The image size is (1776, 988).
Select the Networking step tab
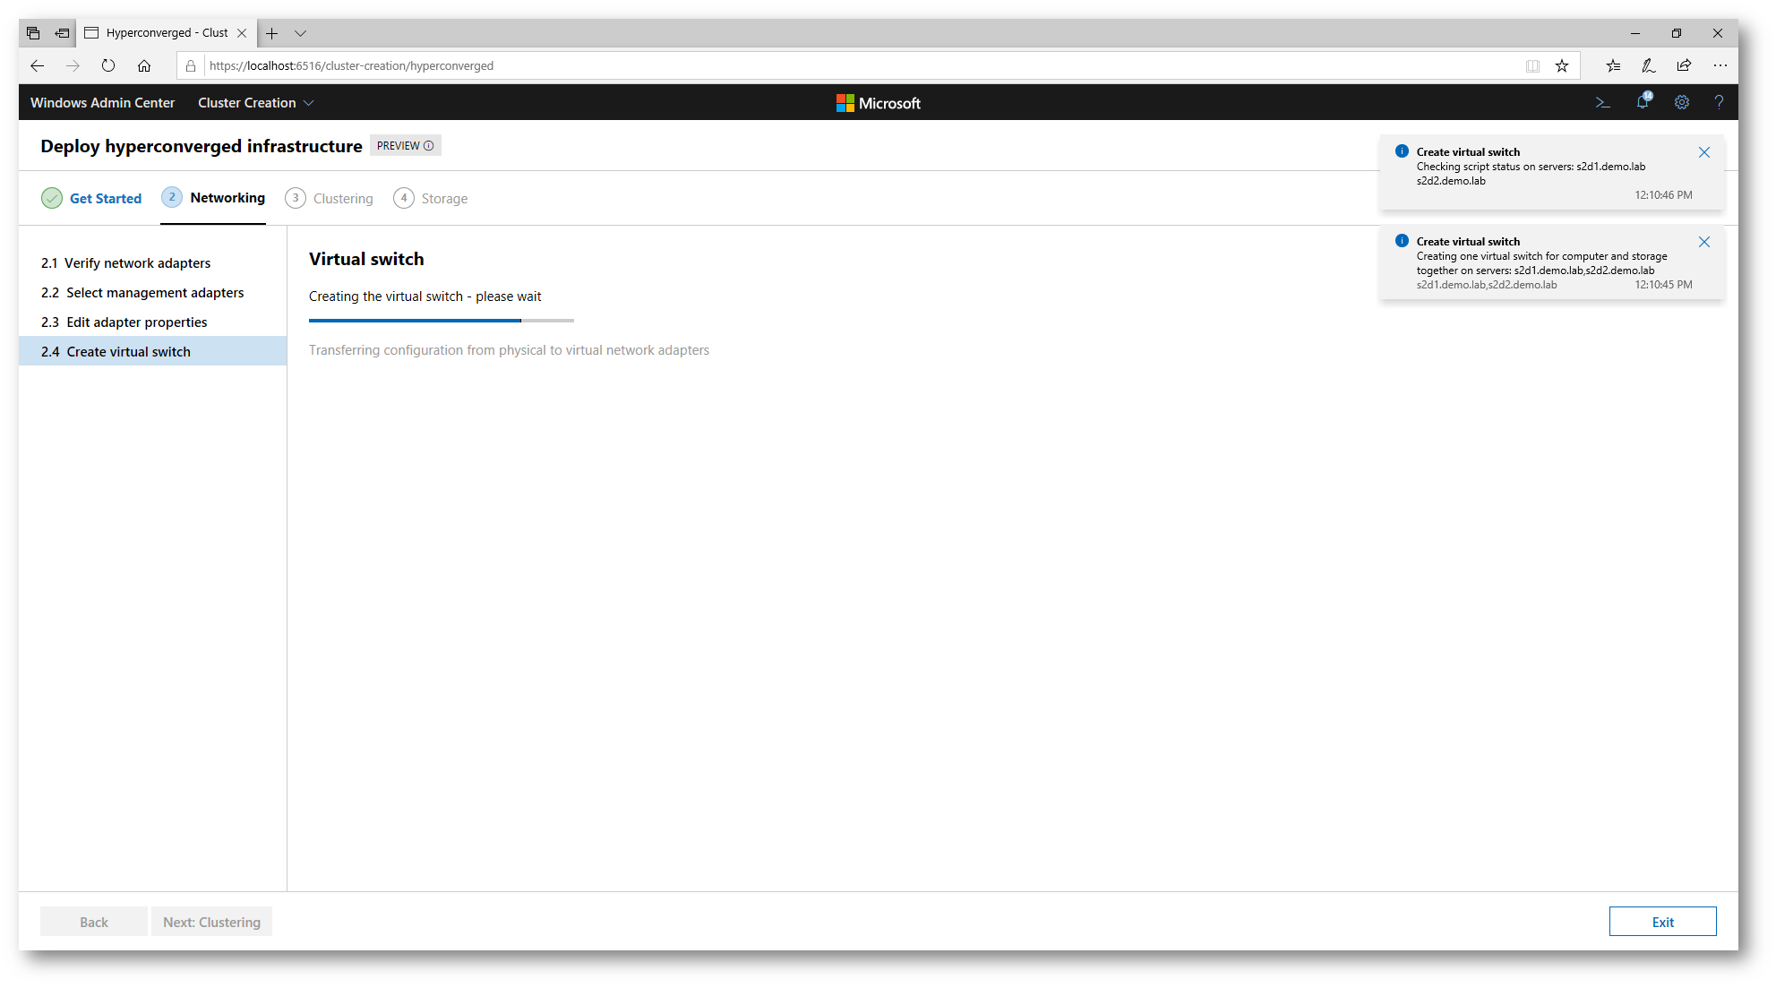coord(213,198)
